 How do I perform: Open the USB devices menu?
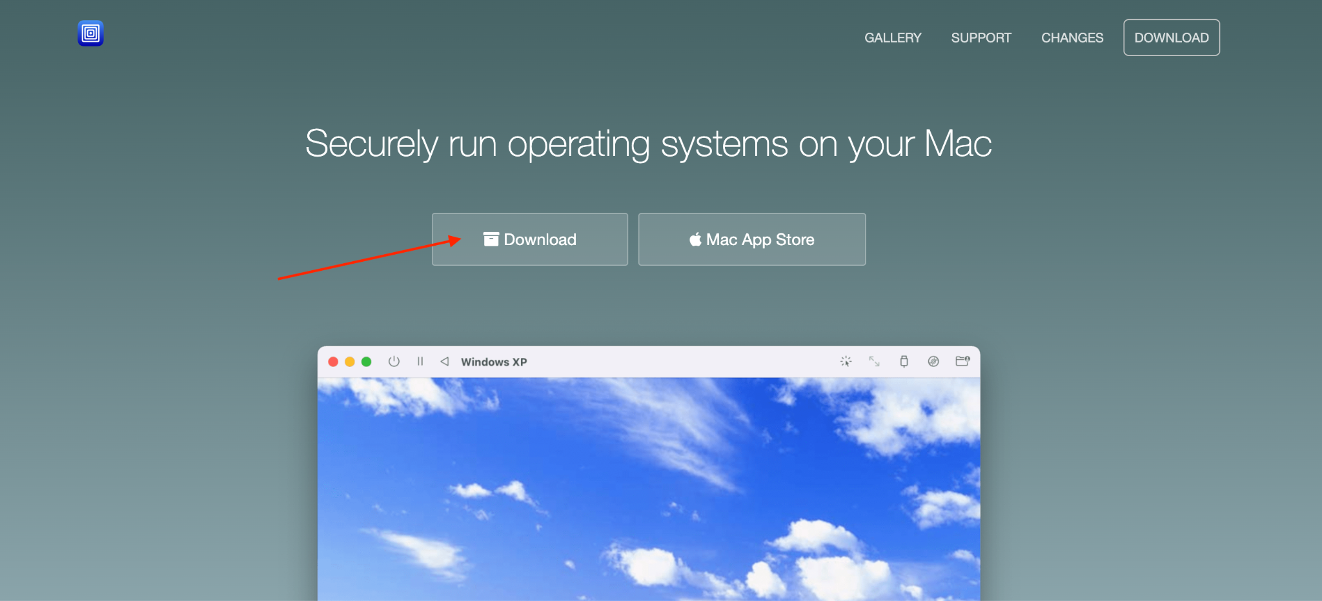point(904,361)
